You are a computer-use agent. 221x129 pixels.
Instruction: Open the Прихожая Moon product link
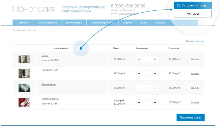tap(50, 70)
